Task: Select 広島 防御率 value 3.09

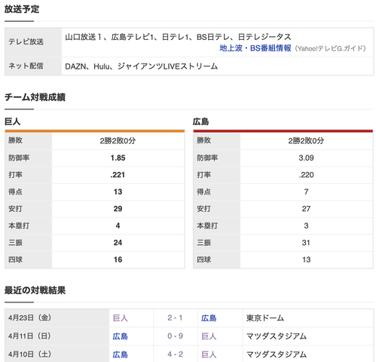Action: [306, 158]
